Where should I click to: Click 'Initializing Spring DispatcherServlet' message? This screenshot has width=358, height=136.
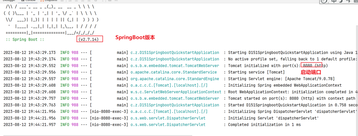click(293, 112)
